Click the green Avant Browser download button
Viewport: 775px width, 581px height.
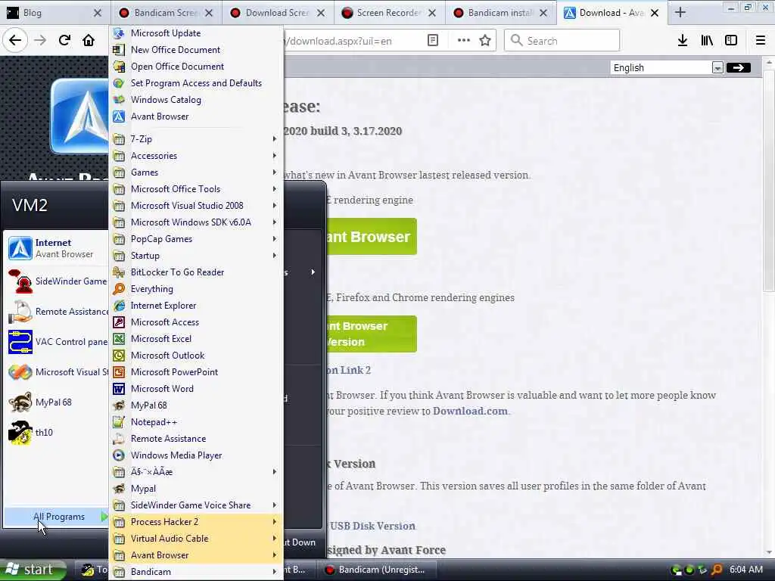click(x=371, y=237)
